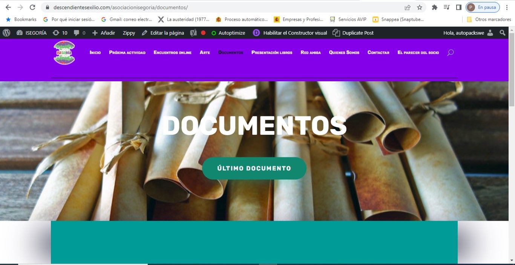Click the 'ÚLTIMO DOCUMENTO' button

tap(254, 168)
